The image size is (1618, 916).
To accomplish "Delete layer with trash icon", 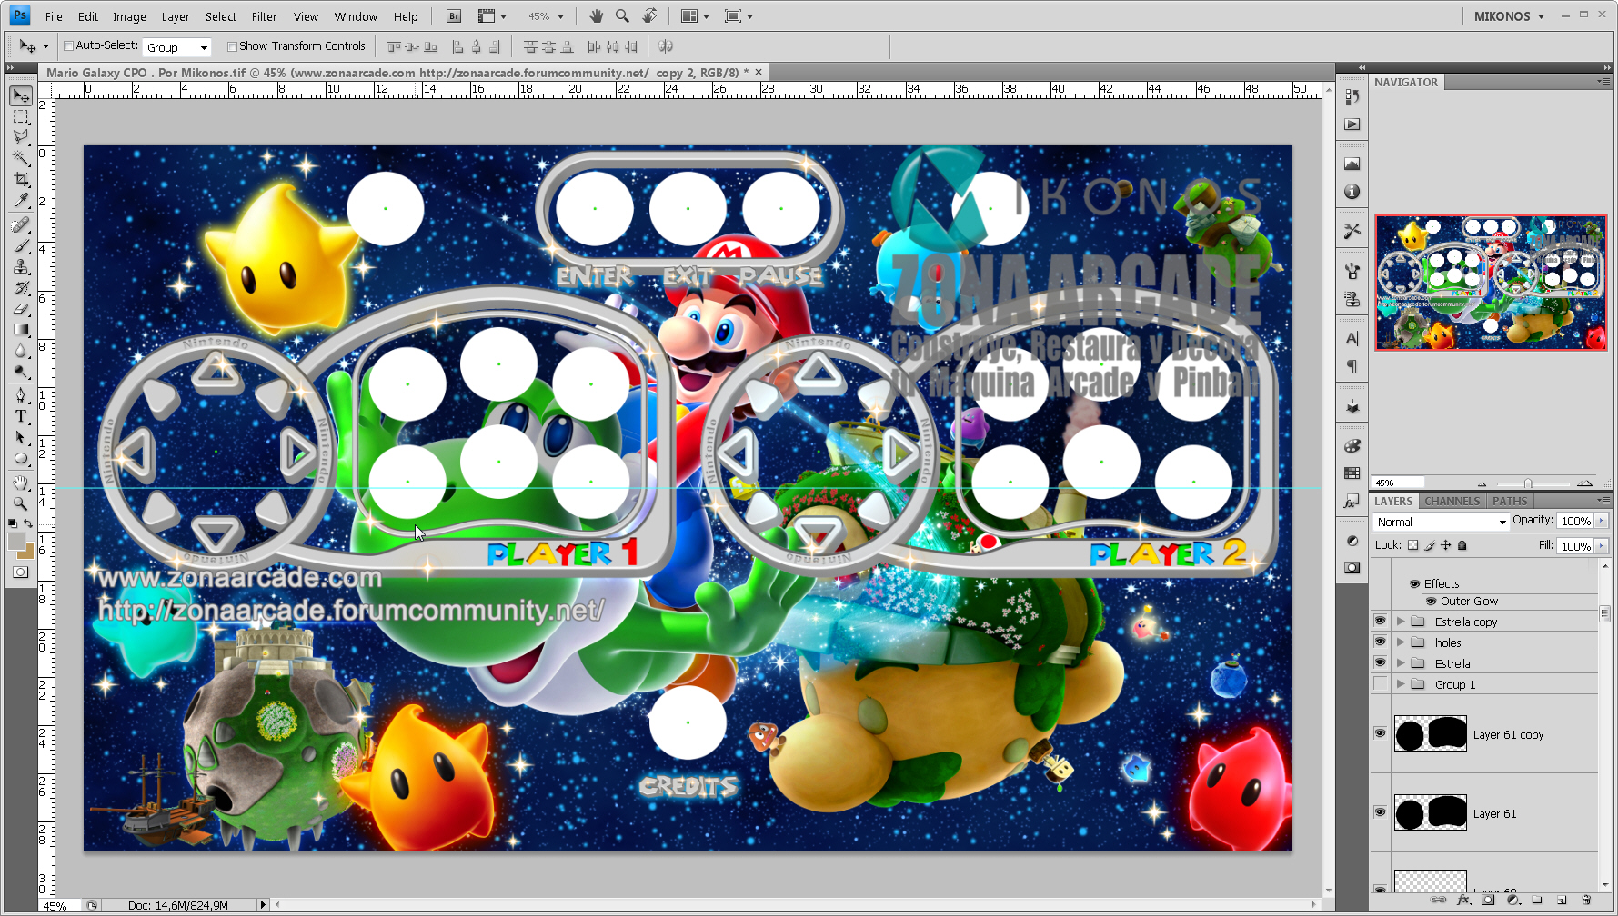I will (x=1587, y=901).
